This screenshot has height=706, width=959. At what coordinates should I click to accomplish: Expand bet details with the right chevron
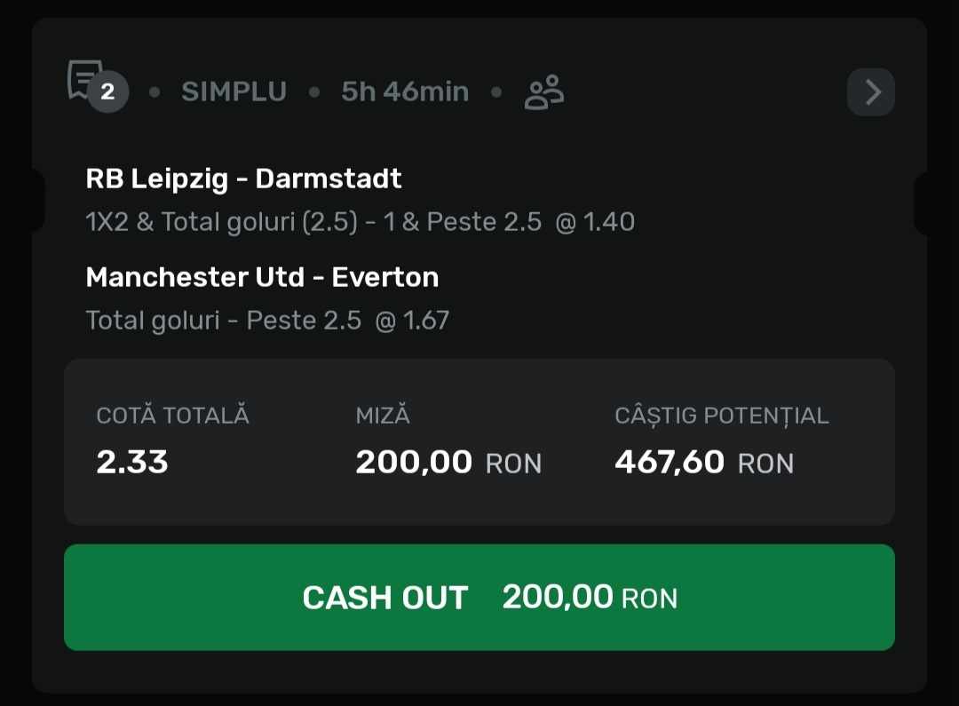[x=871, y=92]
